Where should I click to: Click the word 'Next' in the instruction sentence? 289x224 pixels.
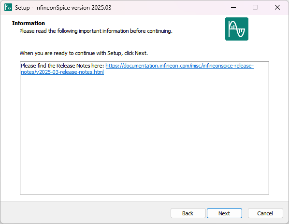point(141,53)
